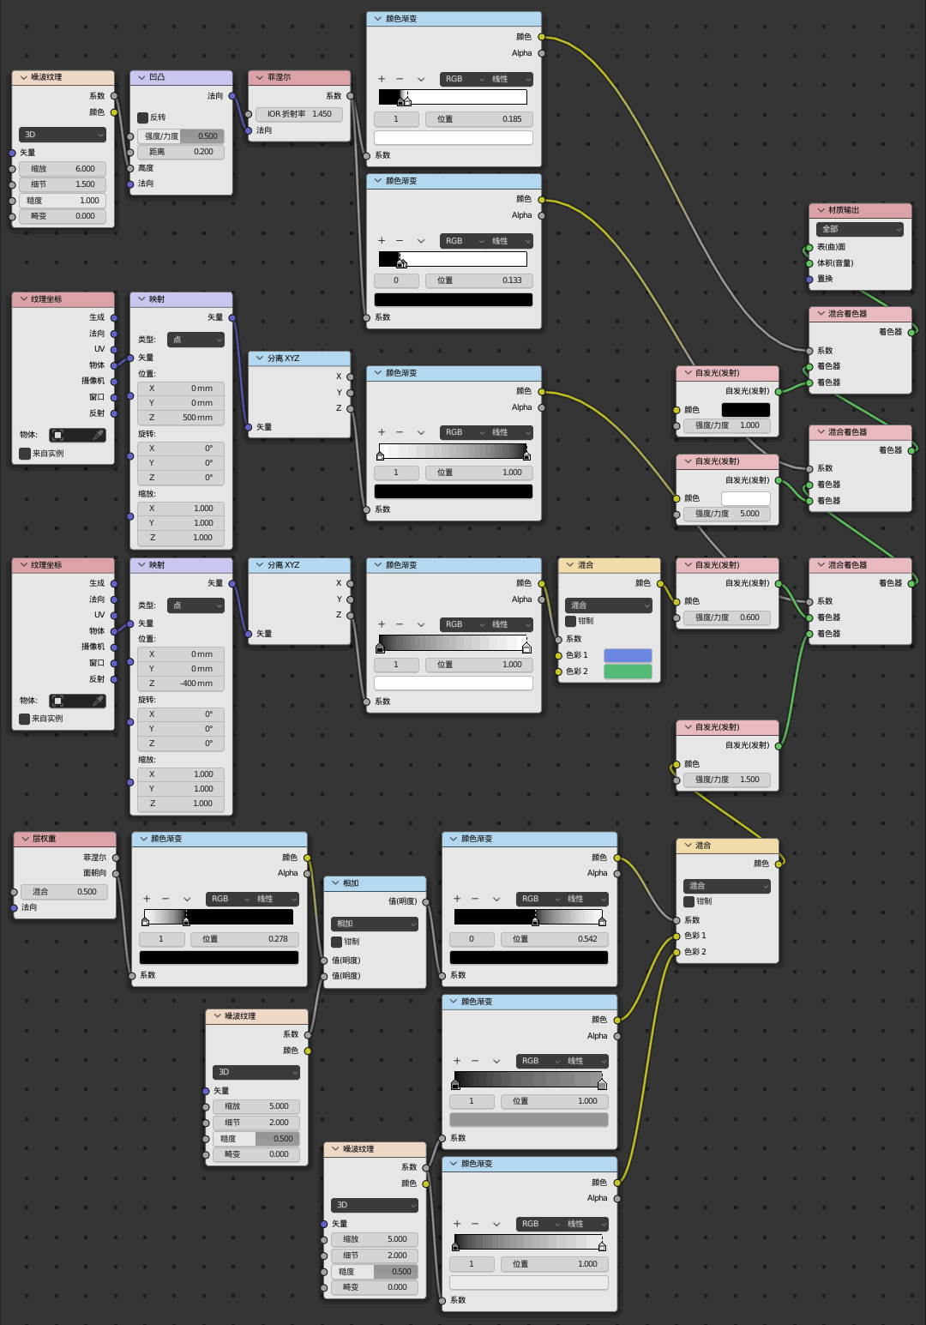Click the 菲涅尔 output socket of 层权重

[116, 858]
